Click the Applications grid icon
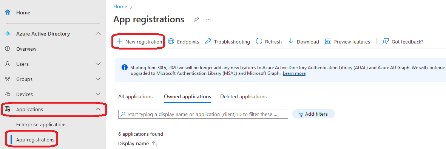Image resolution: width=446 pixels, height=149 pixels. [8, 109]
